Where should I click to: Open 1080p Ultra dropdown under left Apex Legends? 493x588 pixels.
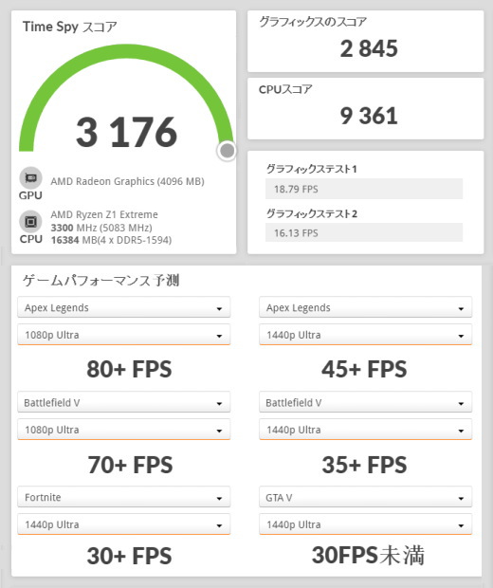[123, 335]
